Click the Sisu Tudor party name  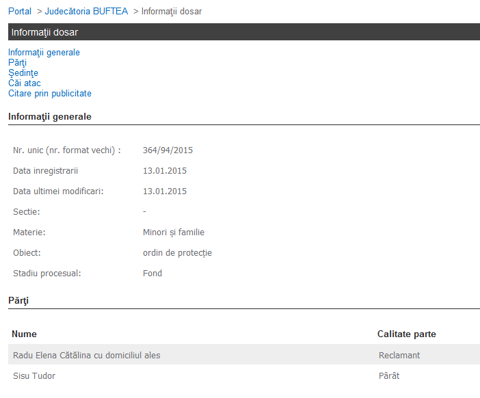(34, 376)
